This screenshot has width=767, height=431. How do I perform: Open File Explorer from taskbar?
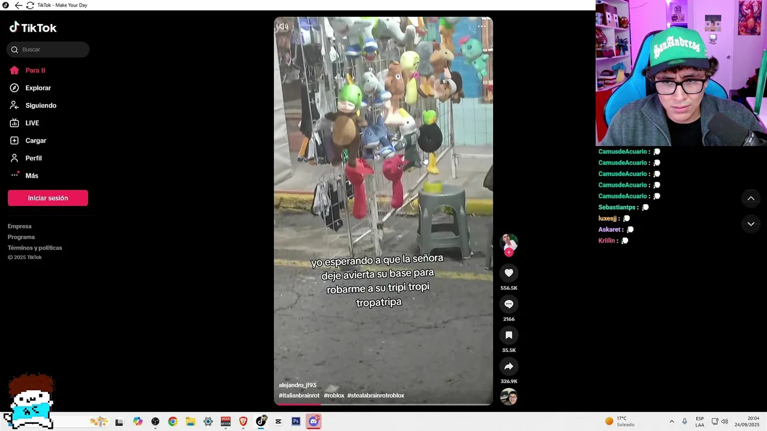(x=190, y=422)
